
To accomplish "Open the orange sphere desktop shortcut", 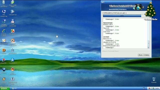I will tap(12, 71).
